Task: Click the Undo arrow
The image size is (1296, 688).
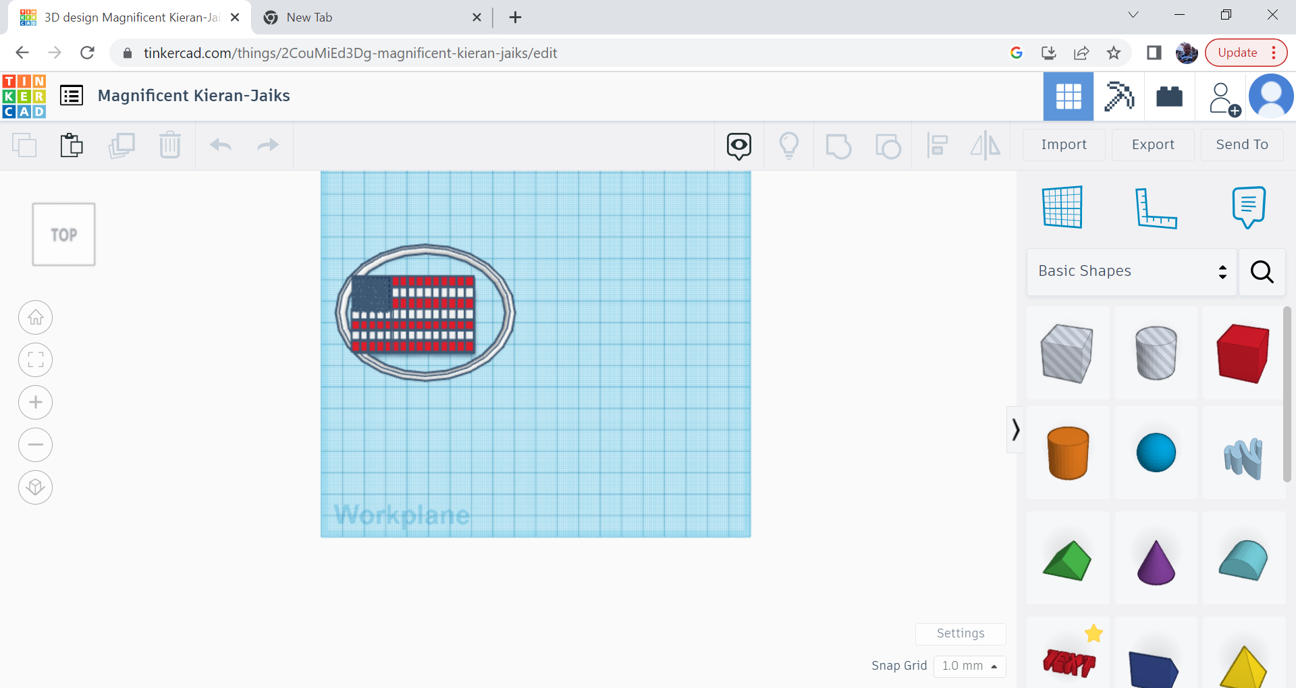Action: (221, 145)
